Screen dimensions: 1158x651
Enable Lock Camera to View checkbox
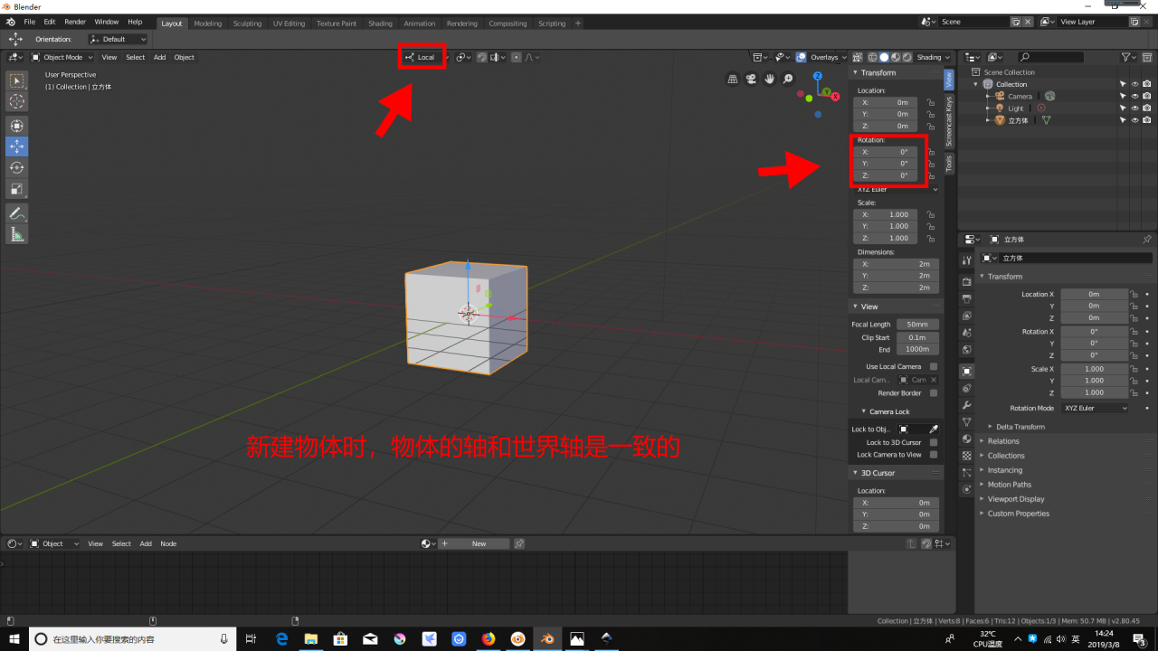[x=934, y=455]
